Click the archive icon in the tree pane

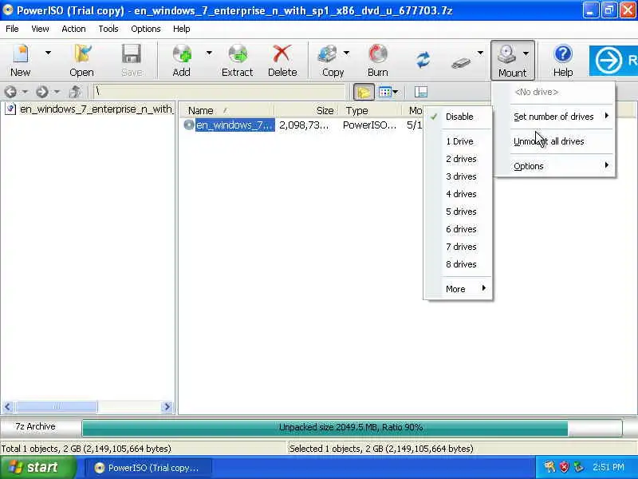[x=10, y=109]
